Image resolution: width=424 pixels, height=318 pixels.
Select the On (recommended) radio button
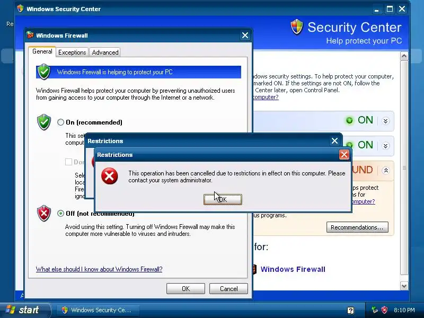60,122
